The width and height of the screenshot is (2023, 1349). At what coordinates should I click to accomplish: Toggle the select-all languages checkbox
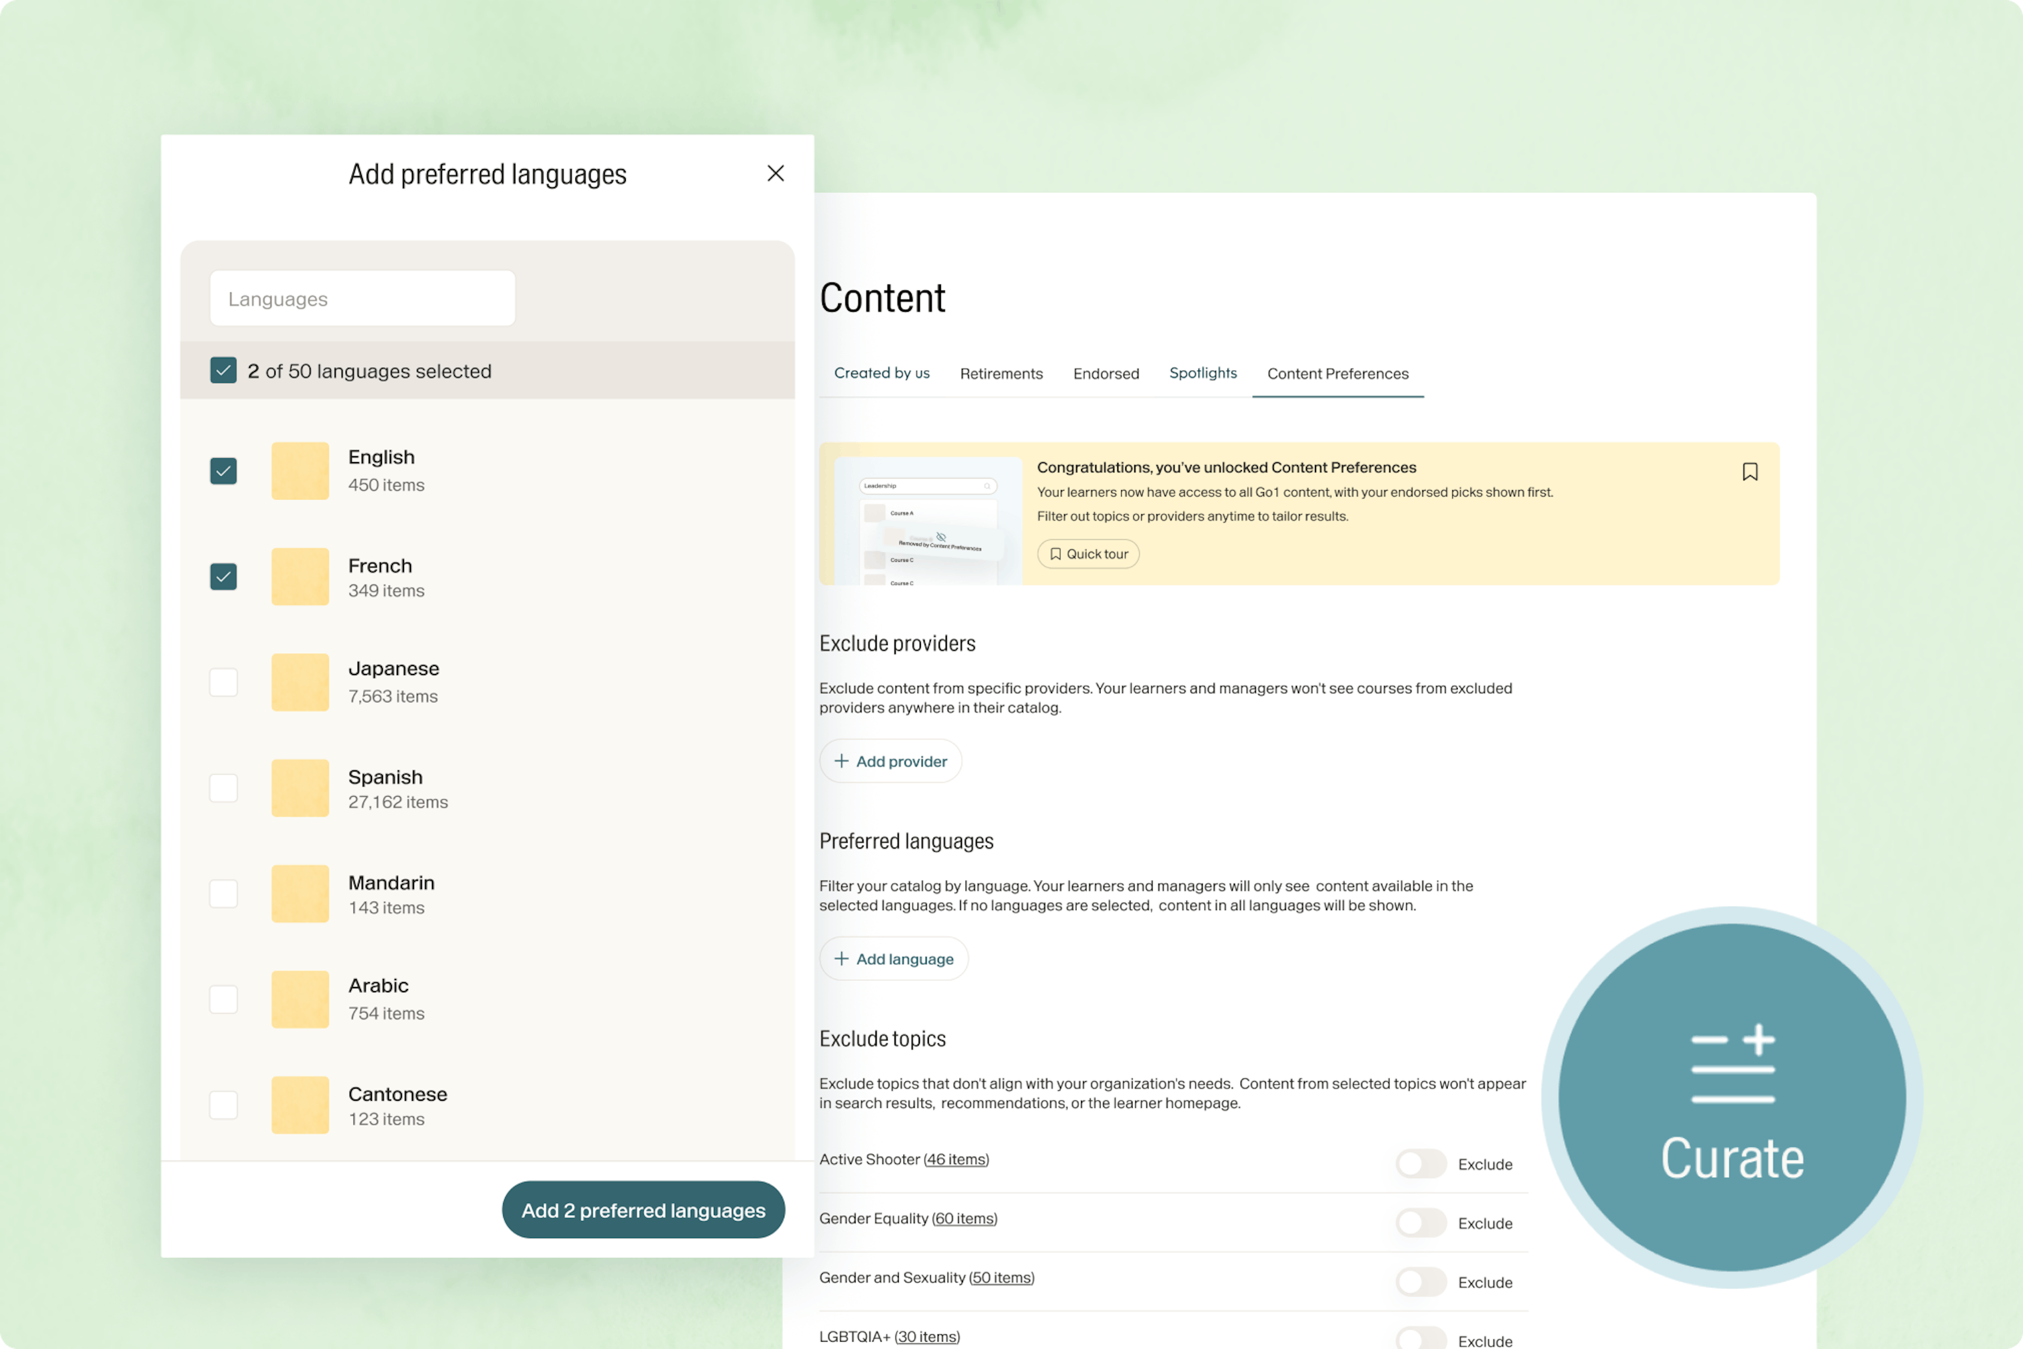pyautogui.click(x=223, y=371)
